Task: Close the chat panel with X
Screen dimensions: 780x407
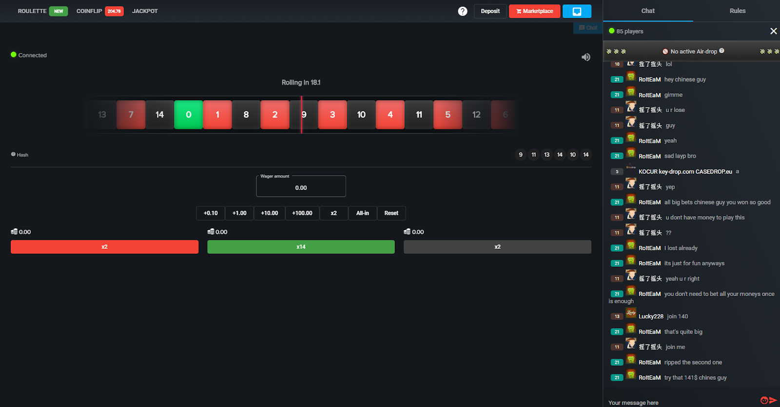Action: (x=773, y=31)
